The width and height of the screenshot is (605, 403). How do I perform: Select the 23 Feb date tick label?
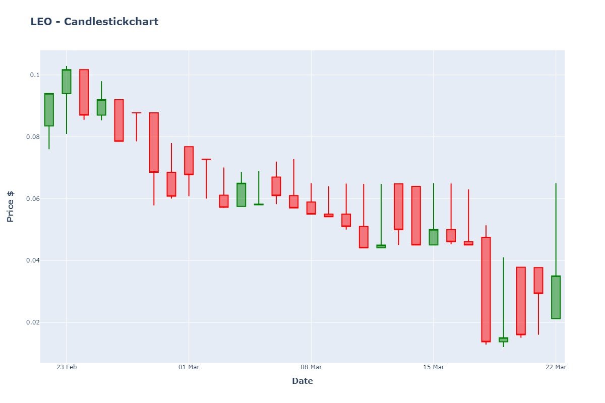pyautogui.click(x=66, y=367)
